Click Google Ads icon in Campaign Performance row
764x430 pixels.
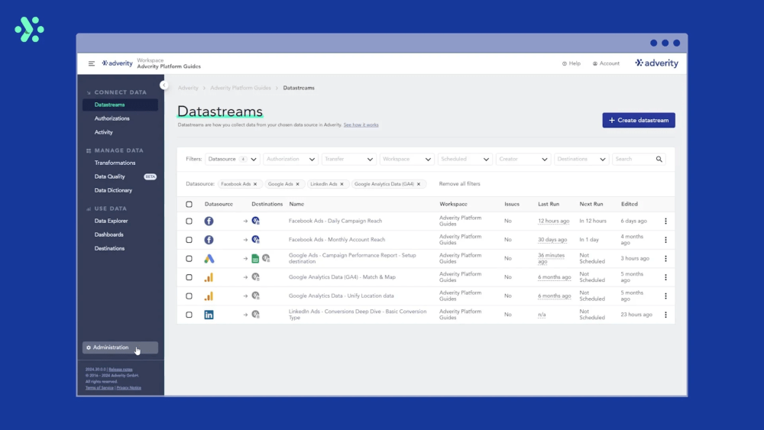pyautogui.click(x=209, y=259)
